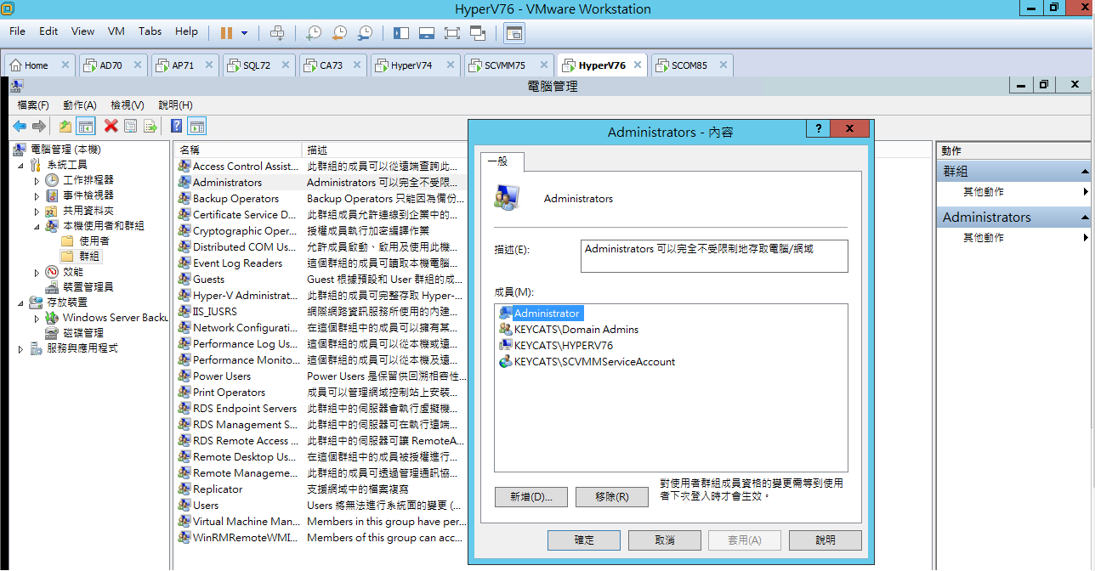The height and width of the screenshot is (571, 1095).
Task: Select Backup Operators in the groups list
Action: pyautogui.click(x=235, y=199)
